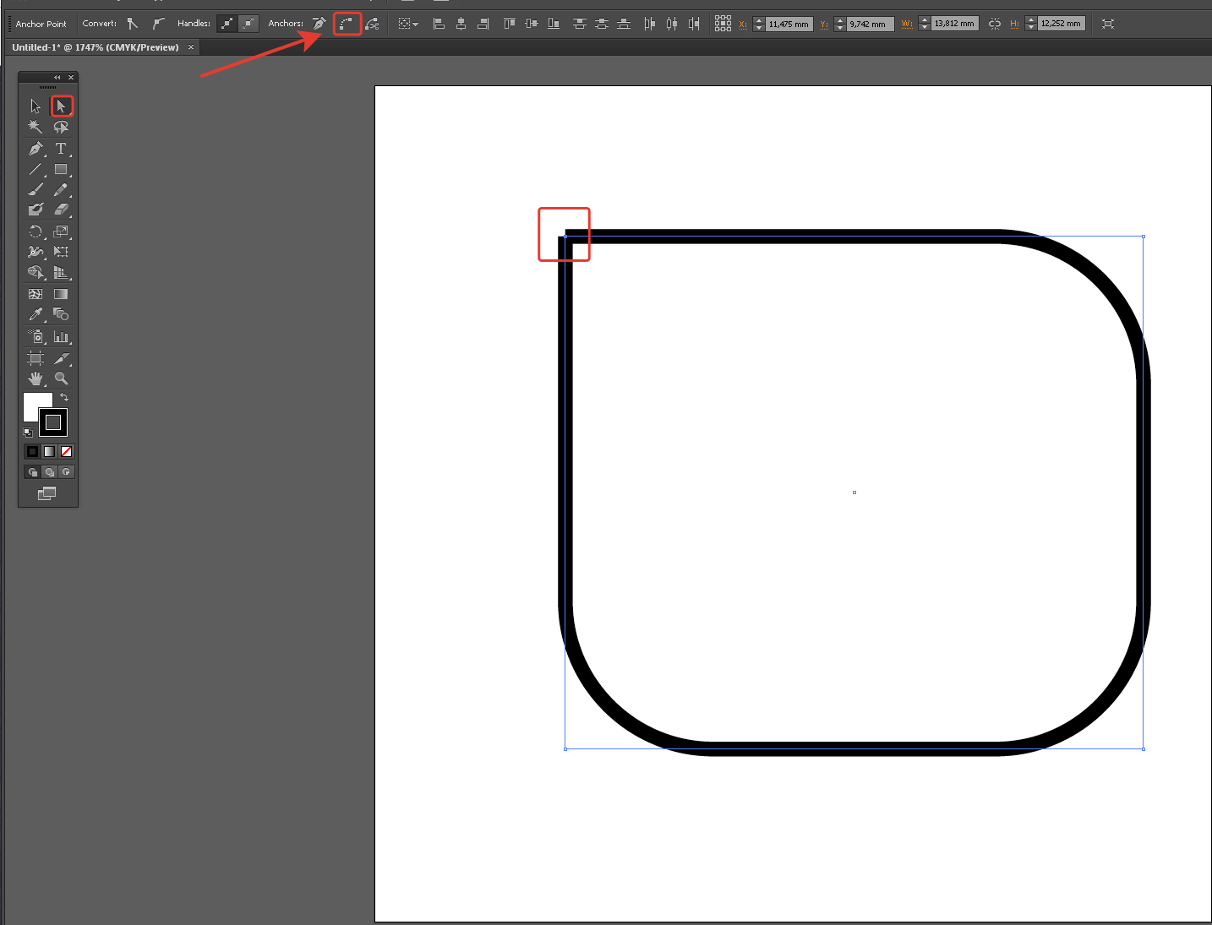The width and height of the screenshot is (1212, 925).
Task: Select the Zoom tool
Action: pos(61,378)
